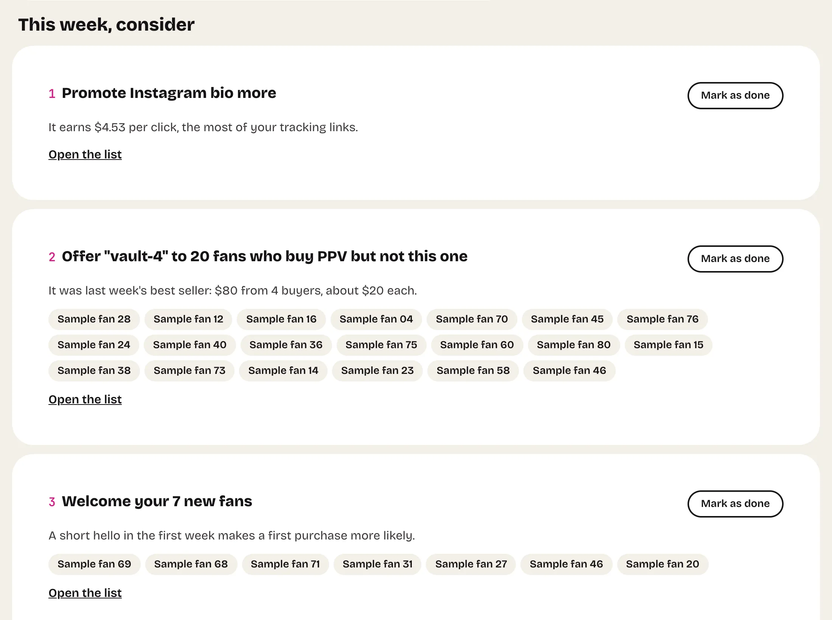
Task: Select the Sample fan 38 chip
Action: point(94,370)
